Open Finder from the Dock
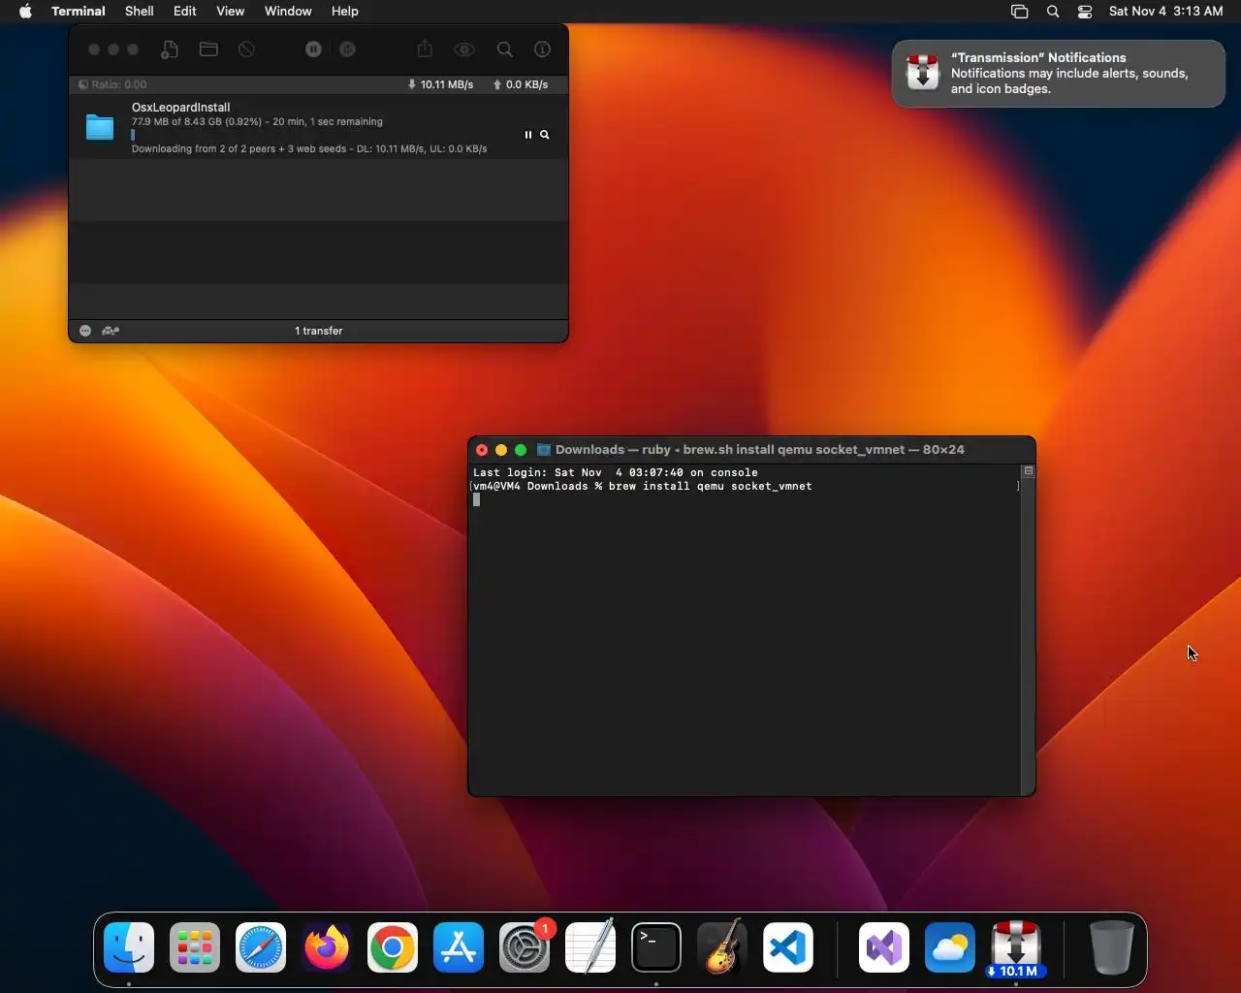Screen dimensions: 1241x993 [x=129, y=947]
